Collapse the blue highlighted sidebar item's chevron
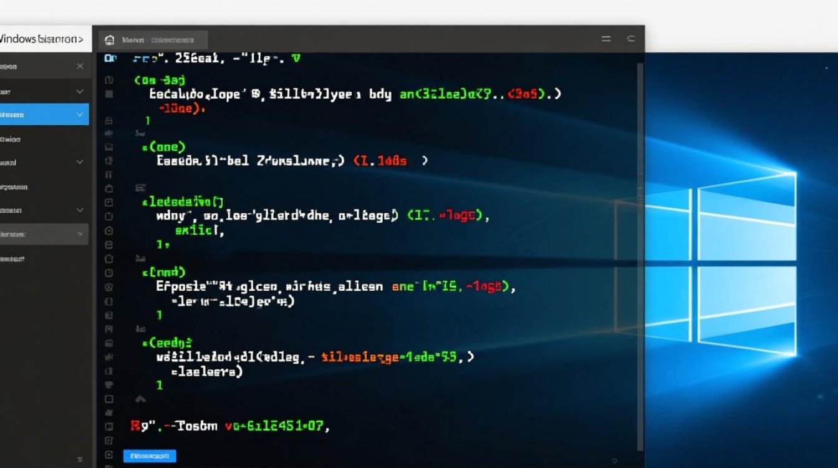838x468 pixels. tap(80, 115)
